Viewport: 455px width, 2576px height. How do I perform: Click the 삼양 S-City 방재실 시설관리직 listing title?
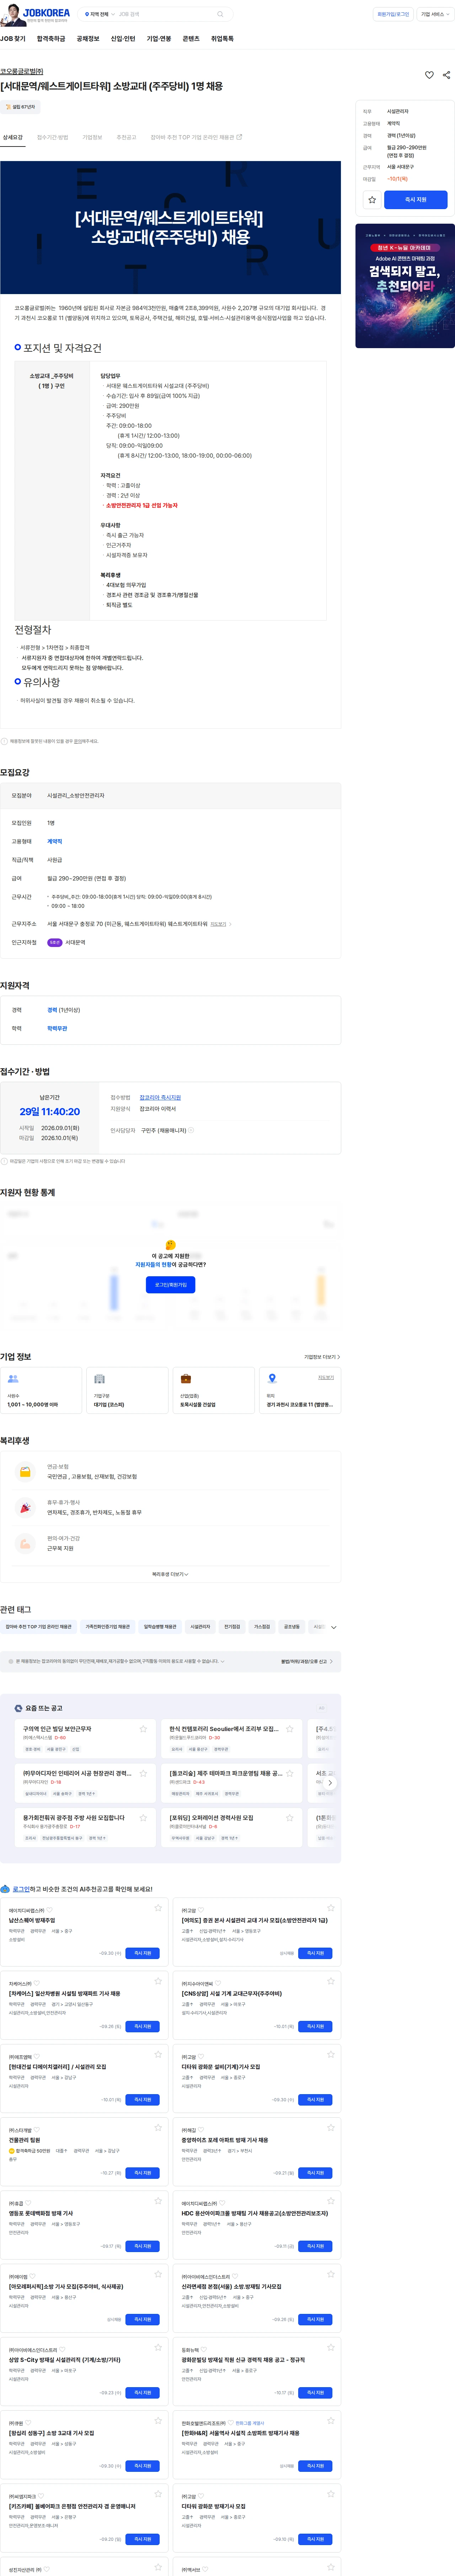pyautogui.click(x=65, y=2360)
